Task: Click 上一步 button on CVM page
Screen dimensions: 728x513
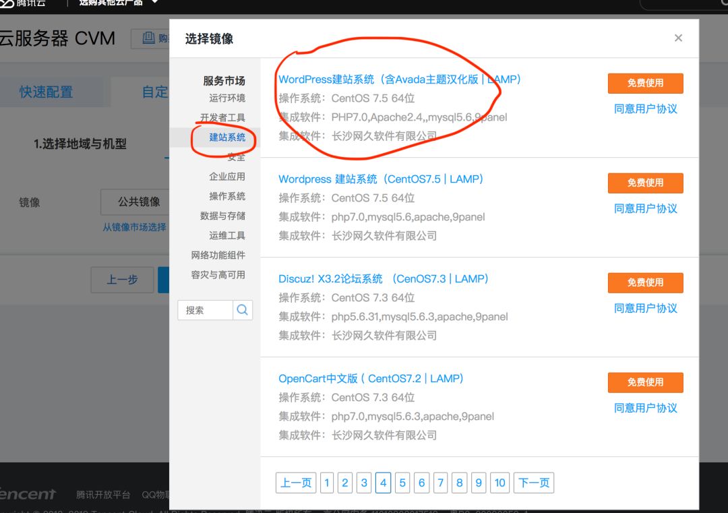Action: point(122,280)
